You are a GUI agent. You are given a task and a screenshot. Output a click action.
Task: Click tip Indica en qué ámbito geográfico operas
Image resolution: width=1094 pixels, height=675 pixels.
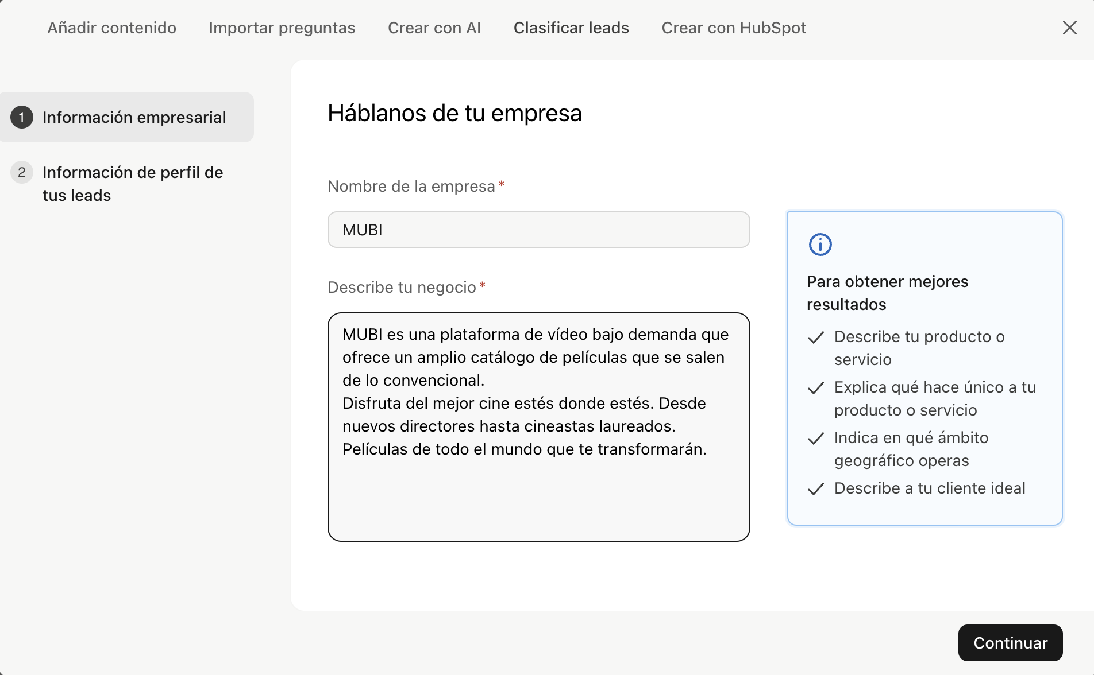pyautogui.click(x=911, y=449)
